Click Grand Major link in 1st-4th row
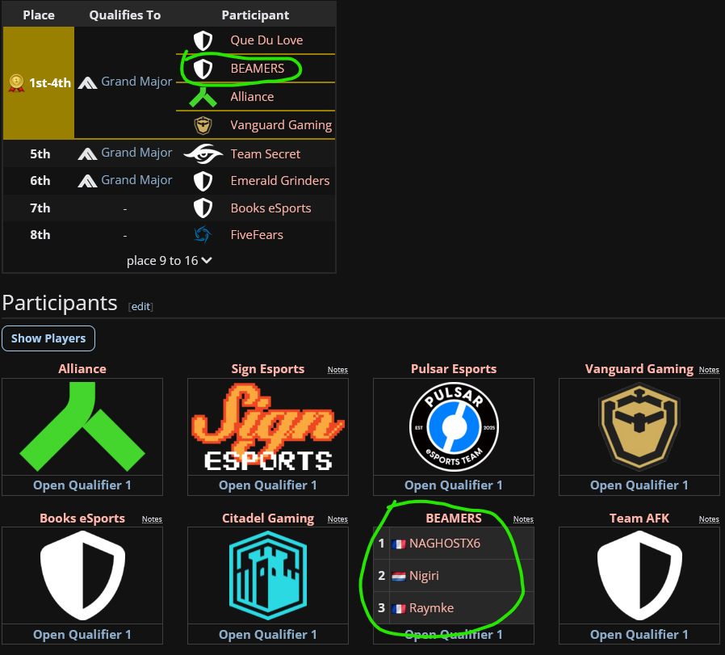725x655 pixels. coord(137,82)
